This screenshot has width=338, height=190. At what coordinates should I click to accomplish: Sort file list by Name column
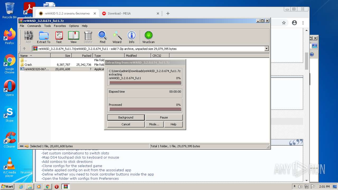coord(35,56)
